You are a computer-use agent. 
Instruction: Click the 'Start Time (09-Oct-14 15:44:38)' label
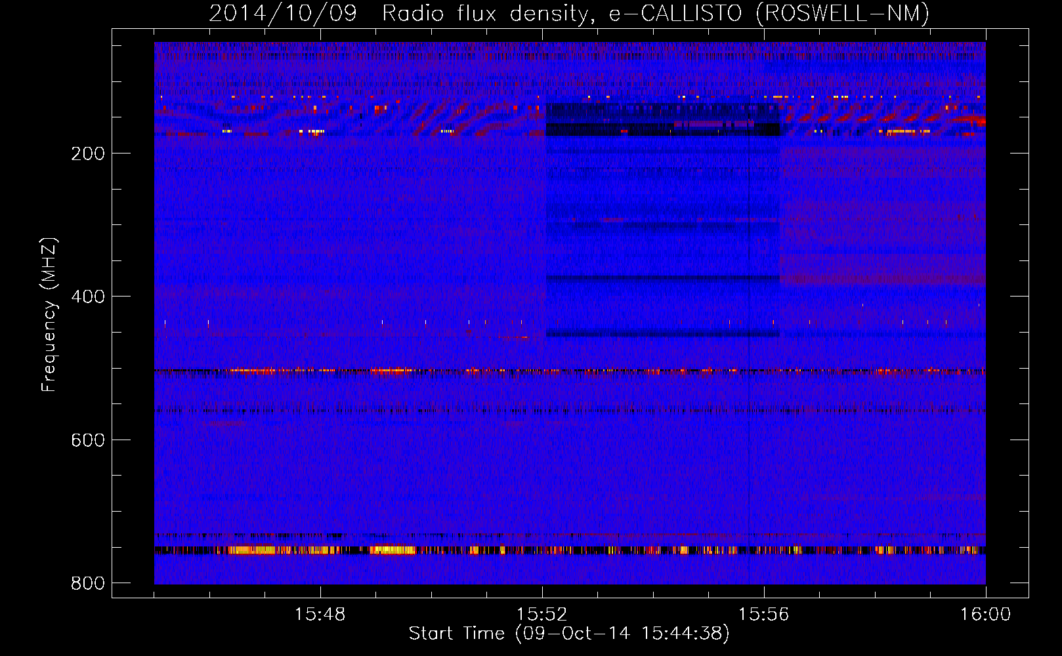pos(569,634)
